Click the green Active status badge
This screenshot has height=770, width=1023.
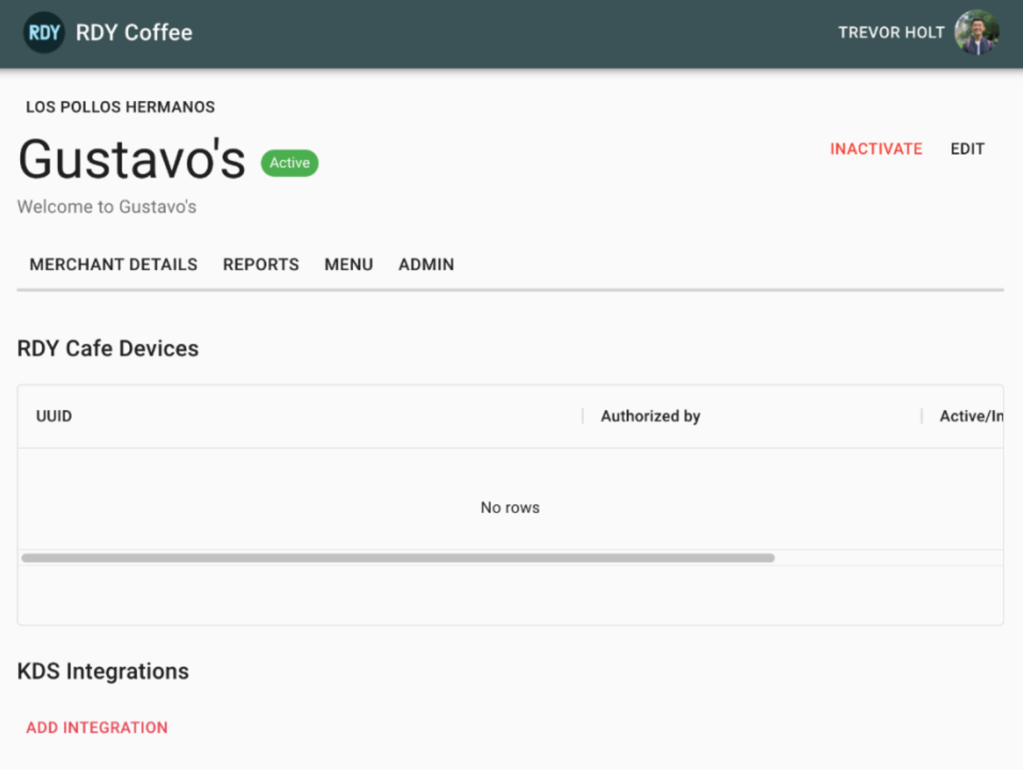tap(290, 163)
